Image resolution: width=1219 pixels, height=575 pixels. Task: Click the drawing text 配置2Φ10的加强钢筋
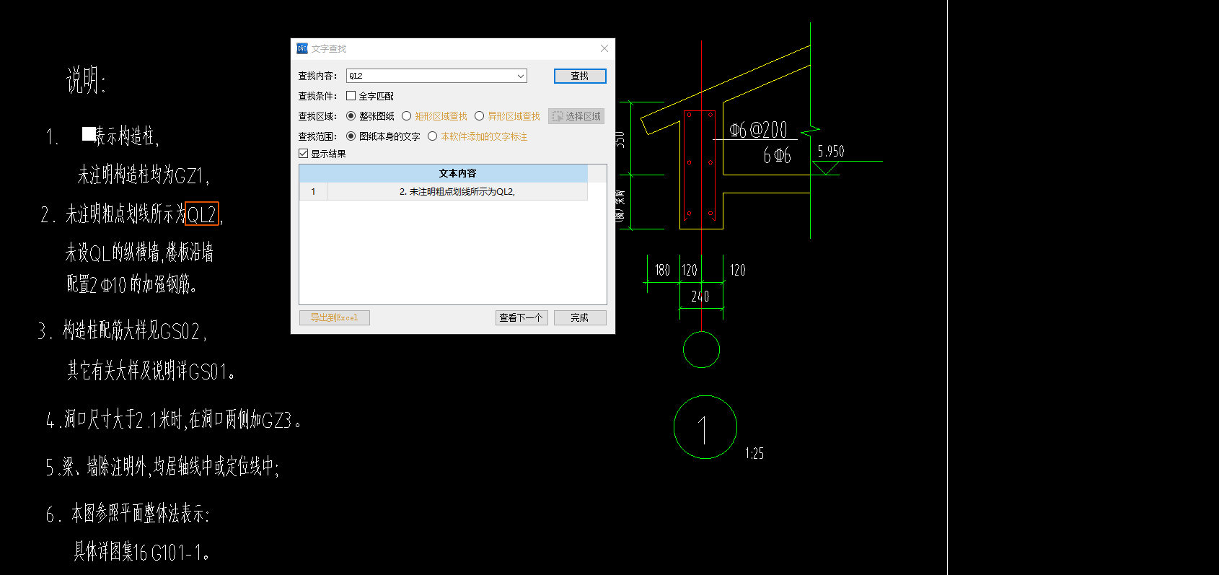coord(132,284)
